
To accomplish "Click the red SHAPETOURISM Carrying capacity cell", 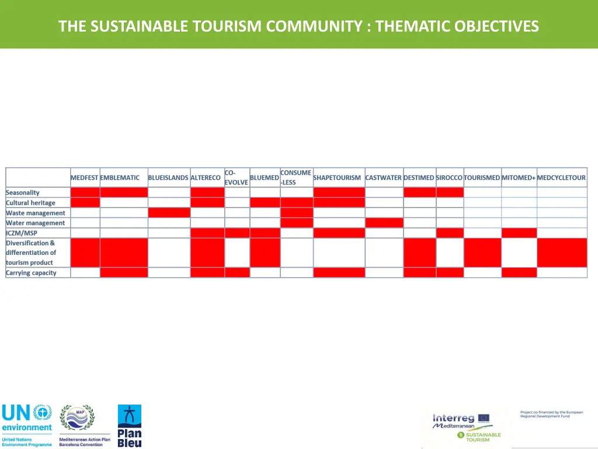I will click(x=339, y=272).
